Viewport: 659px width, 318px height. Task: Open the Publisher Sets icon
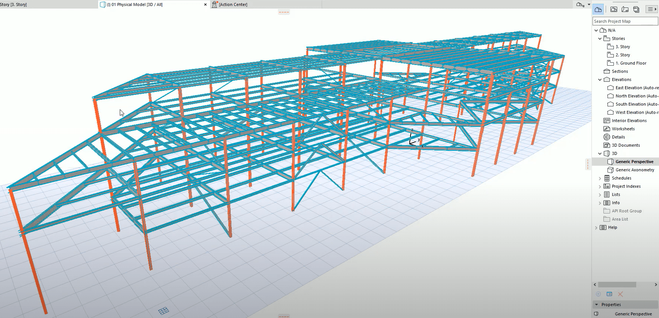(x=636, y=9)
